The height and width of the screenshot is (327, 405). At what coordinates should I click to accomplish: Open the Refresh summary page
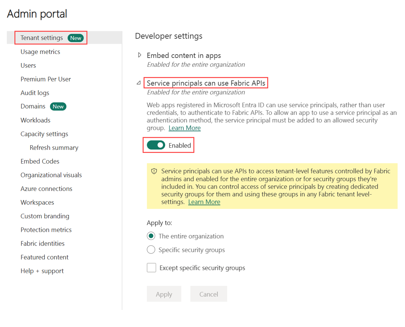(x=54, y=147)
